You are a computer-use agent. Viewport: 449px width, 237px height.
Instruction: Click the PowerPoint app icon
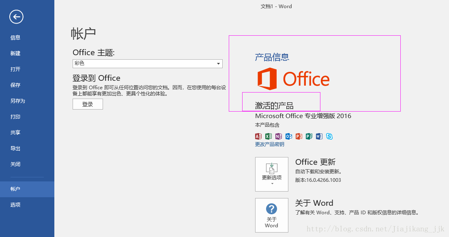coord(299,136)
